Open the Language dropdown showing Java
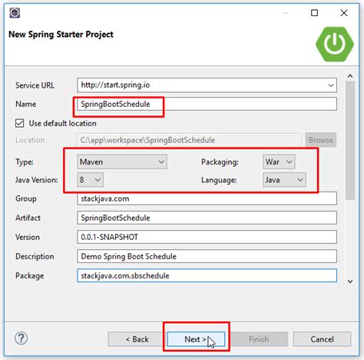The height and width of the screenshot is (360, 364). [284, 180]
